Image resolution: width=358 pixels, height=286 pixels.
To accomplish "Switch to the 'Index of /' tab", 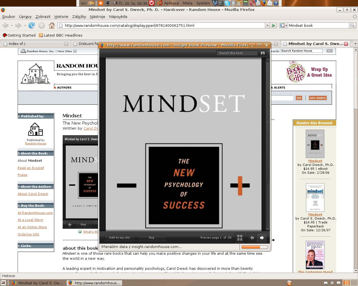I will coord(35,44).
